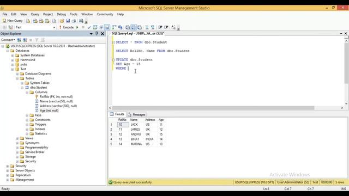Toggle auto-hide pin on Object Explorer

[x=97, y=34]
